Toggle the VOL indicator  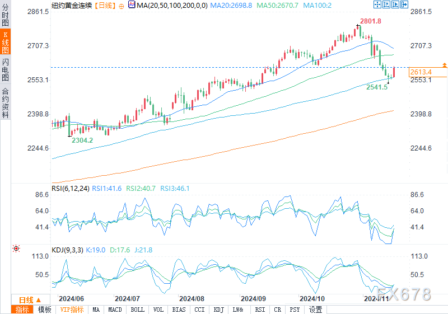(158, 310)
